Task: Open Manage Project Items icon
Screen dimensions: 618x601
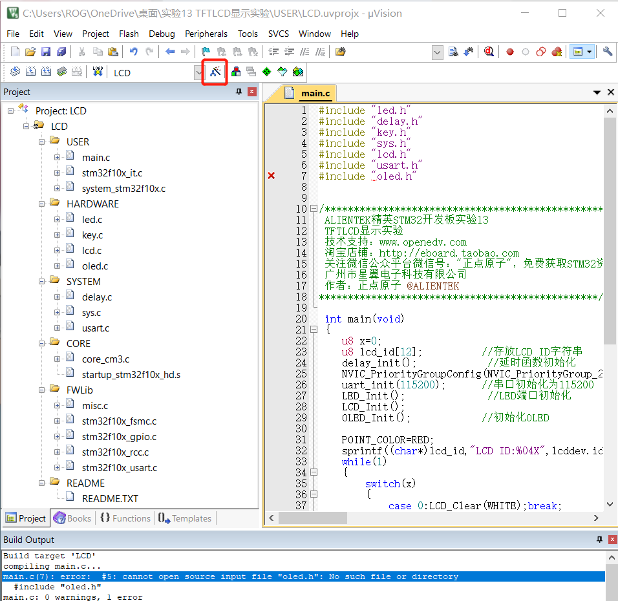Action: (x=236, y=72)
